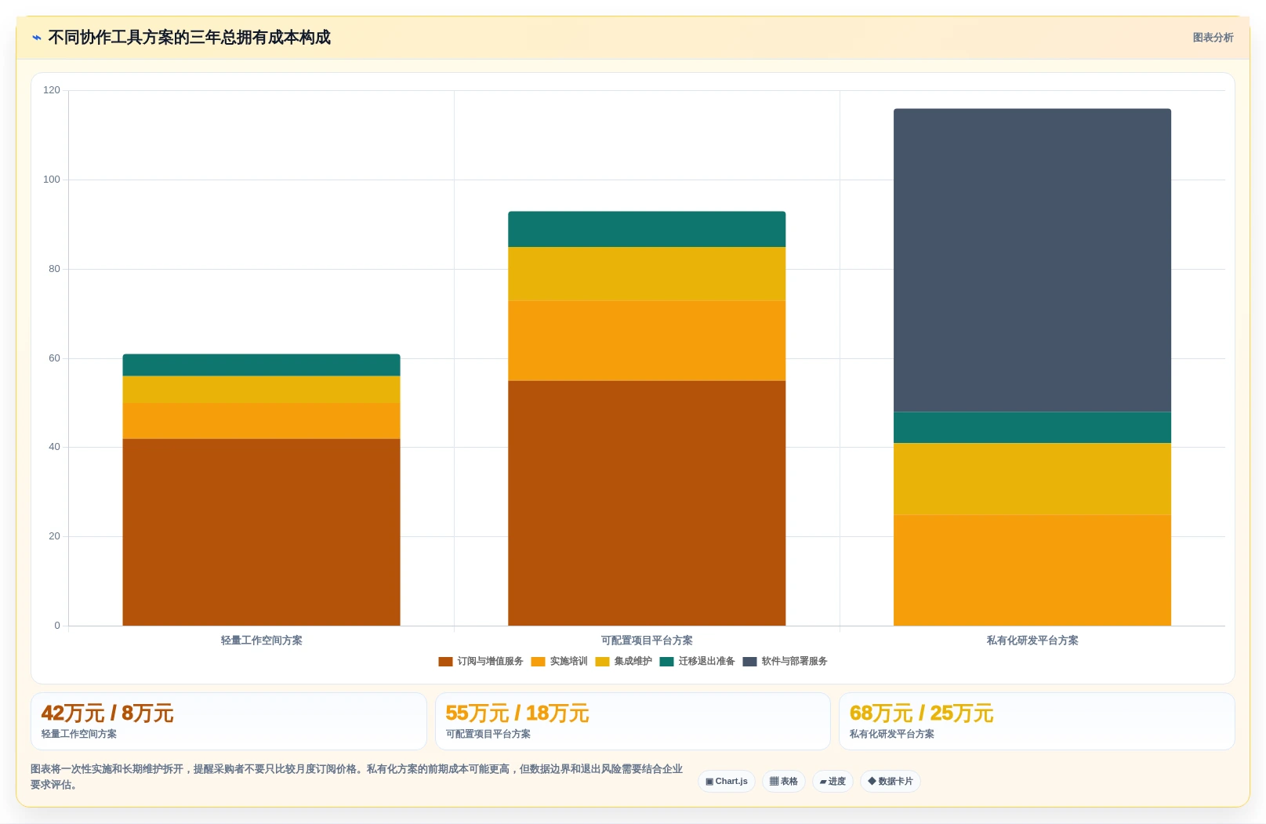Toggle 迁移退出准备 legend swatch
Image resolution: width=1266 pixels, height=824 pixels.
point(666,662)
